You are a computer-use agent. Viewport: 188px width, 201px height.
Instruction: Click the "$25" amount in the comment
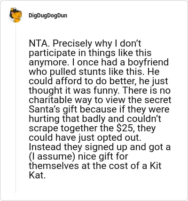coord(124,128)
